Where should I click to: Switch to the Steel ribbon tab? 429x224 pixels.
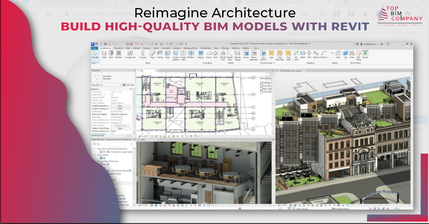pyautogui.click(x=128, y=48)
